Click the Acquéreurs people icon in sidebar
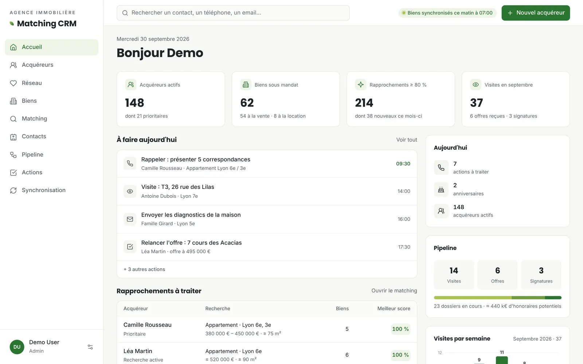The image size is (583, 364). [x=13, y=65]
